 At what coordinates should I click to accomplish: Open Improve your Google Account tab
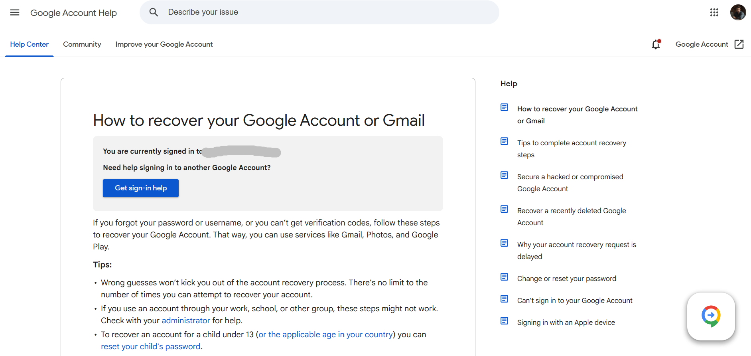coord(164,44)
